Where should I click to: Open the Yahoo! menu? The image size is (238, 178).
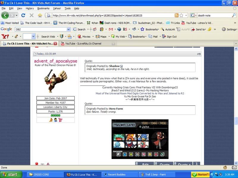click(57, 8)
